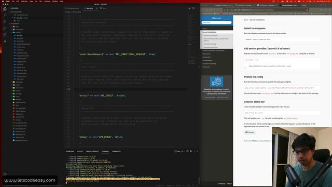This screenshot has width=332, height=187.
Task: Collapse the Open Editors section
Action: pyautogui.click(x=16, y=12)
